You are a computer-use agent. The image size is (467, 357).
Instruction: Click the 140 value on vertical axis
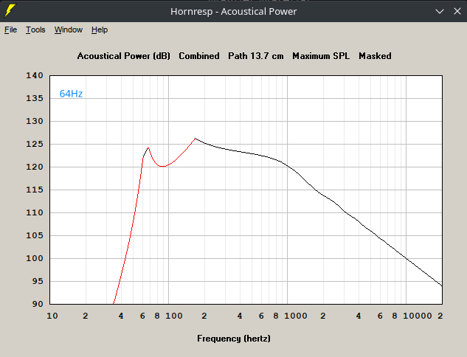click(x=35, y=75)
